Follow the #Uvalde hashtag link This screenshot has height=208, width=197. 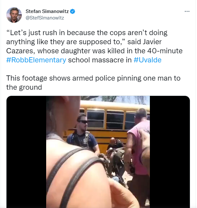[x=147, y=60]
